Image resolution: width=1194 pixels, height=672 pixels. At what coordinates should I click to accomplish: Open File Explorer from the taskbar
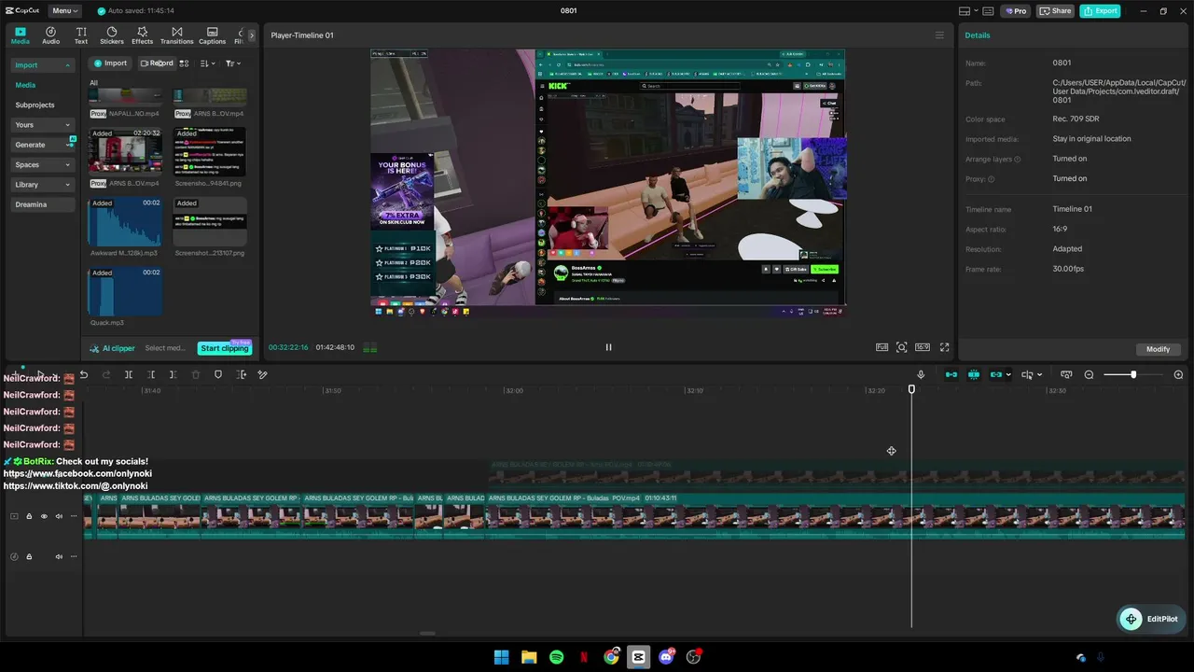tap(529, 657)
